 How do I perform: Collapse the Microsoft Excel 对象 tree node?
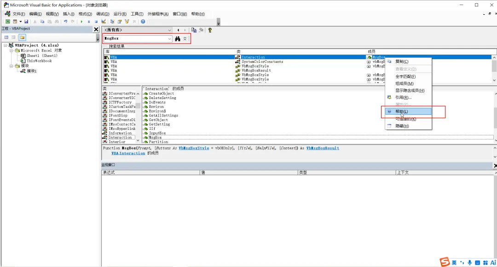click(12, 50)
